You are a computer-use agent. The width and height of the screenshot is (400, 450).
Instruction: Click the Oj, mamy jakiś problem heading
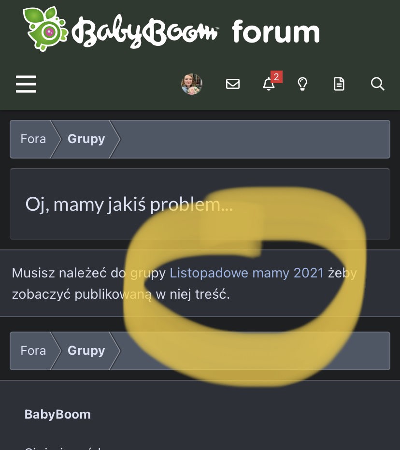(x=129, y=204)
